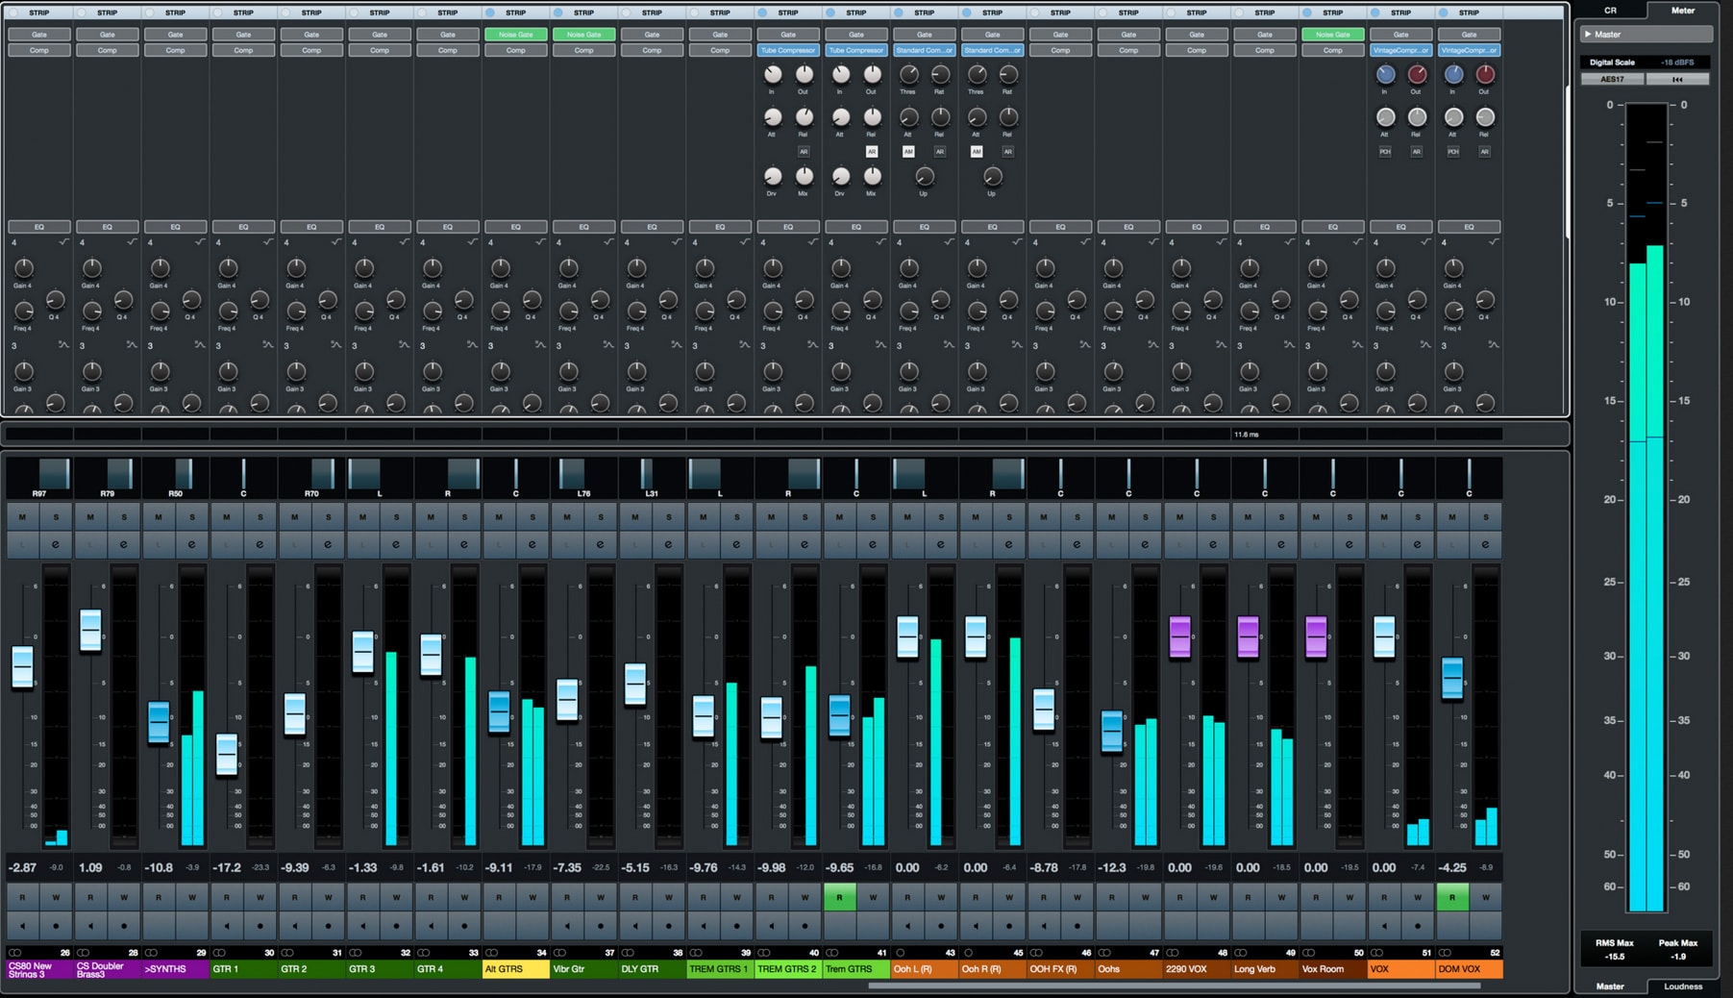Turn the Tube Compressor In knob on TREM GTRS 2

tap(773, 74)
